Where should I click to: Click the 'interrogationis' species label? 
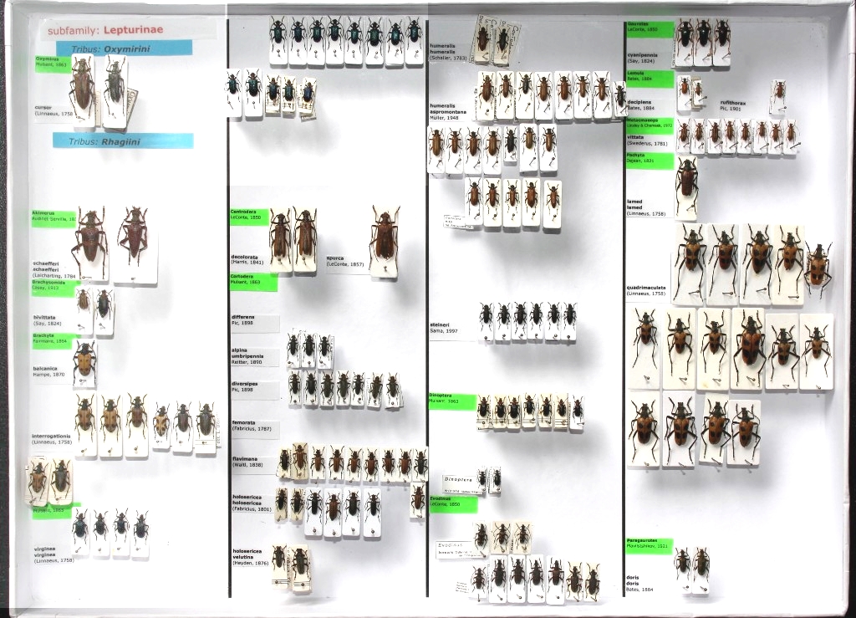(51, 438)
